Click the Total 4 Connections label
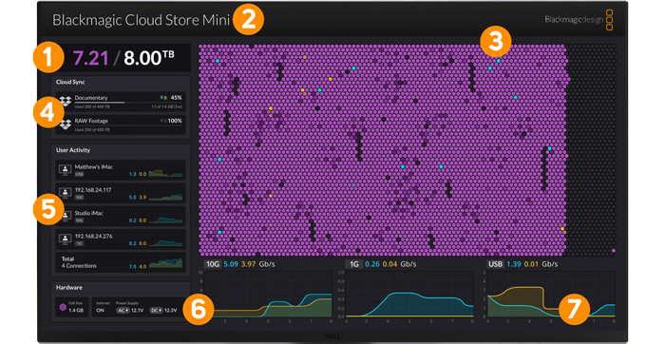Screen dimensions: 665x344 coord(79,262)
